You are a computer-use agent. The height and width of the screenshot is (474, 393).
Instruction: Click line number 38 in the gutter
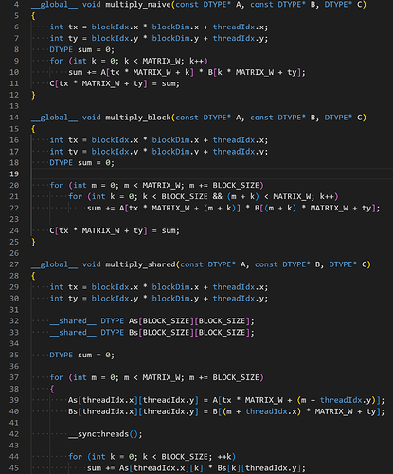coord(14,389)
